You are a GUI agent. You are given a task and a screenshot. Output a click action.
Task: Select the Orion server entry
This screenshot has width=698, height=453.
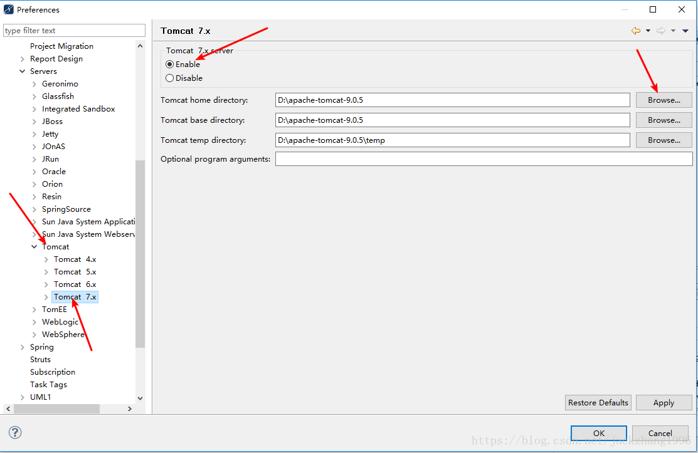click(x=52, y=184)
